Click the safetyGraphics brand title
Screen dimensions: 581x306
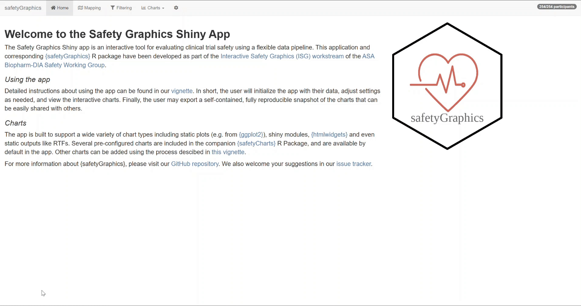[x=23, y=8]
